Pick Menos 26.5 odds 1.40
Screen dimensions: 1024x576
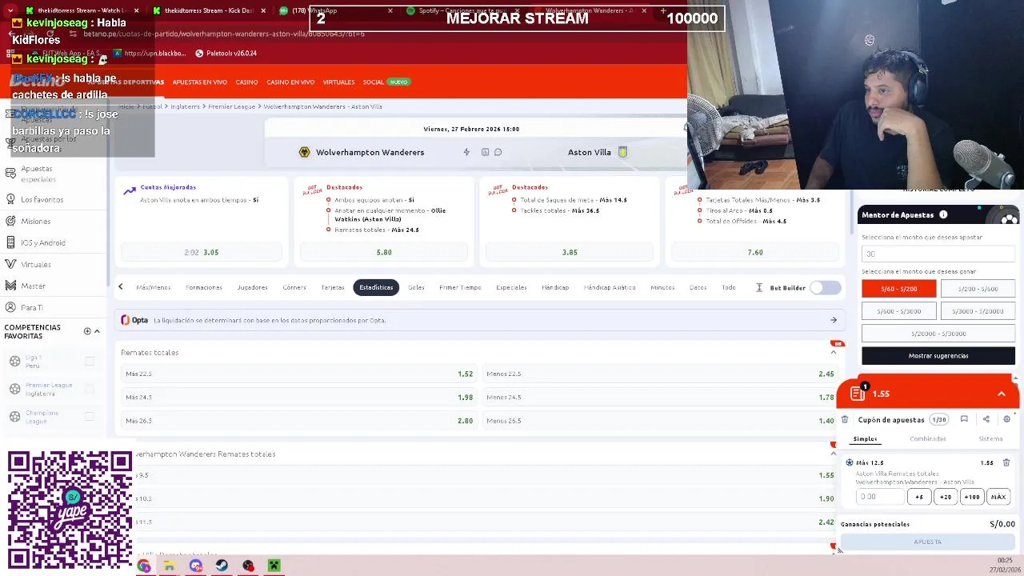click(x=660, y=421)
